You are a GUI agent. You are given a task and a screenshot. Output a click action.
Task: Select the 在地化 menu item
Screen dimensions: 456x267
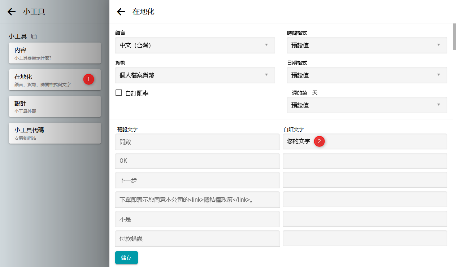[x=47, y=80]
